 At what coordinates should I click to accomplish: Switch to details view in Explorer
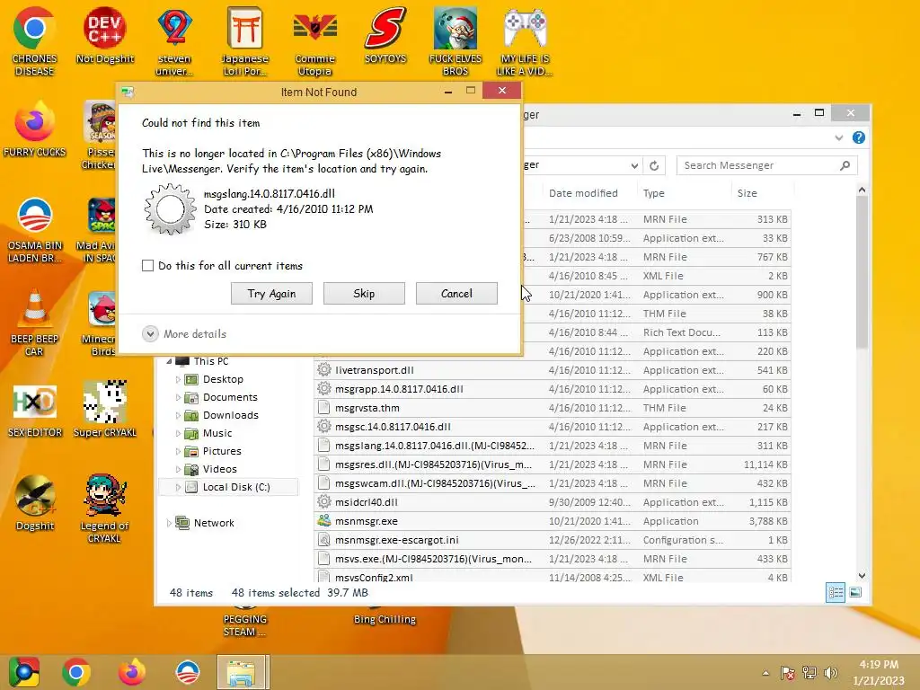[836, 593]
